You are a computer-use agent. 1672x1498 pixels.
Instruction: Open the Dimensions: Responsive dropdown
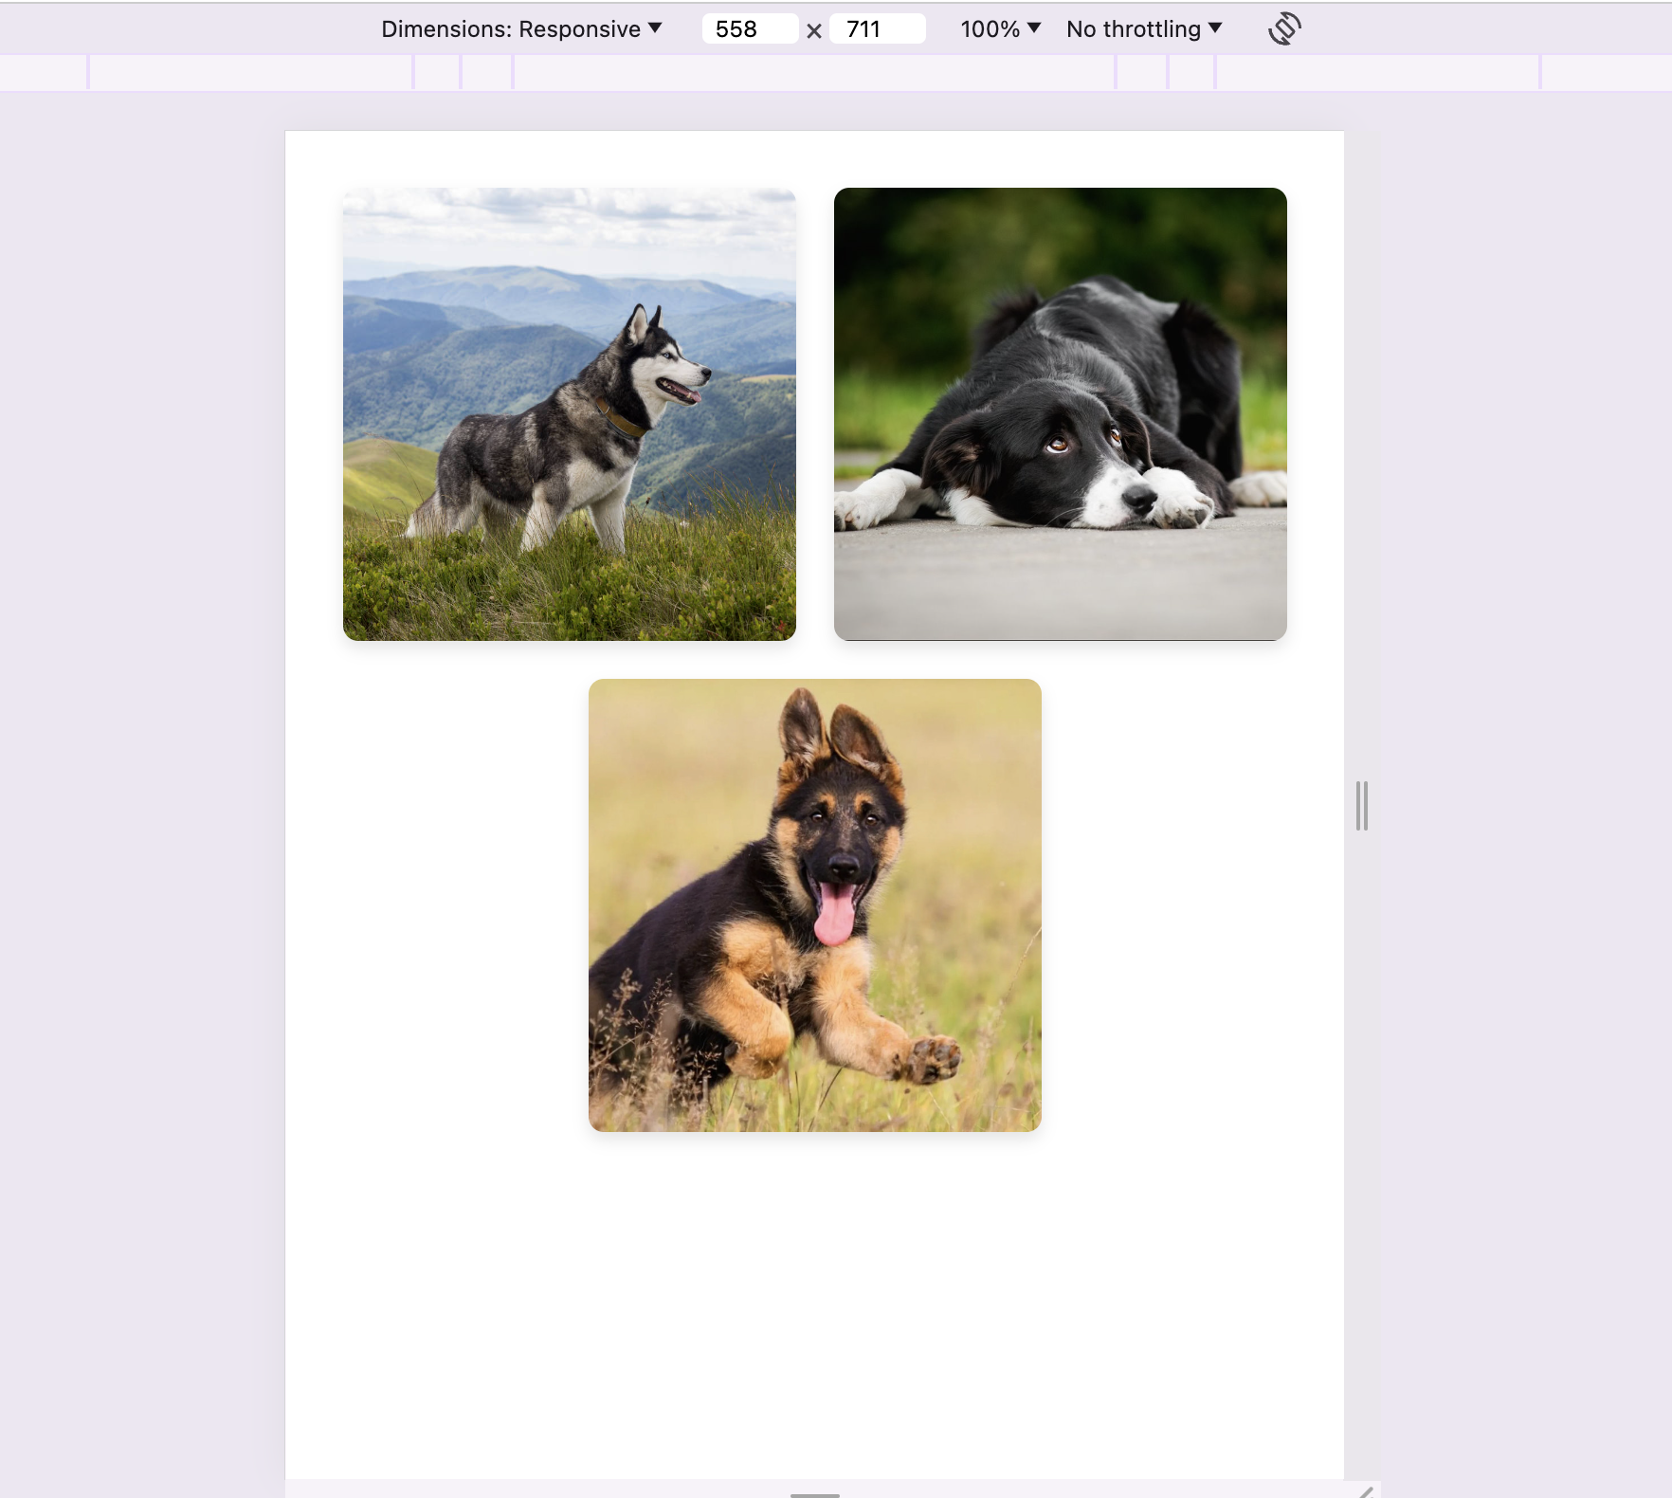pyautogui.click(x=521, y=29)
